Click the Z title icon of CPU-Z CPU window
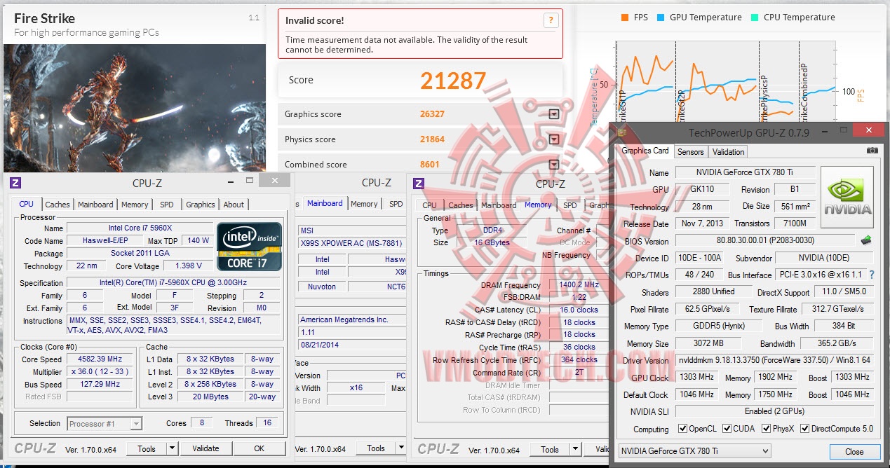The width and height of the screenshot is (890, 468). tap(15, 183)
